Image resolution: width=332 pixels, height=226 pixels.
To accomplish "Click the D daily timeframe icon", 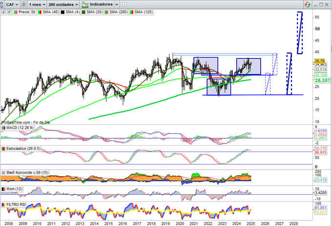I will [23, 4].
